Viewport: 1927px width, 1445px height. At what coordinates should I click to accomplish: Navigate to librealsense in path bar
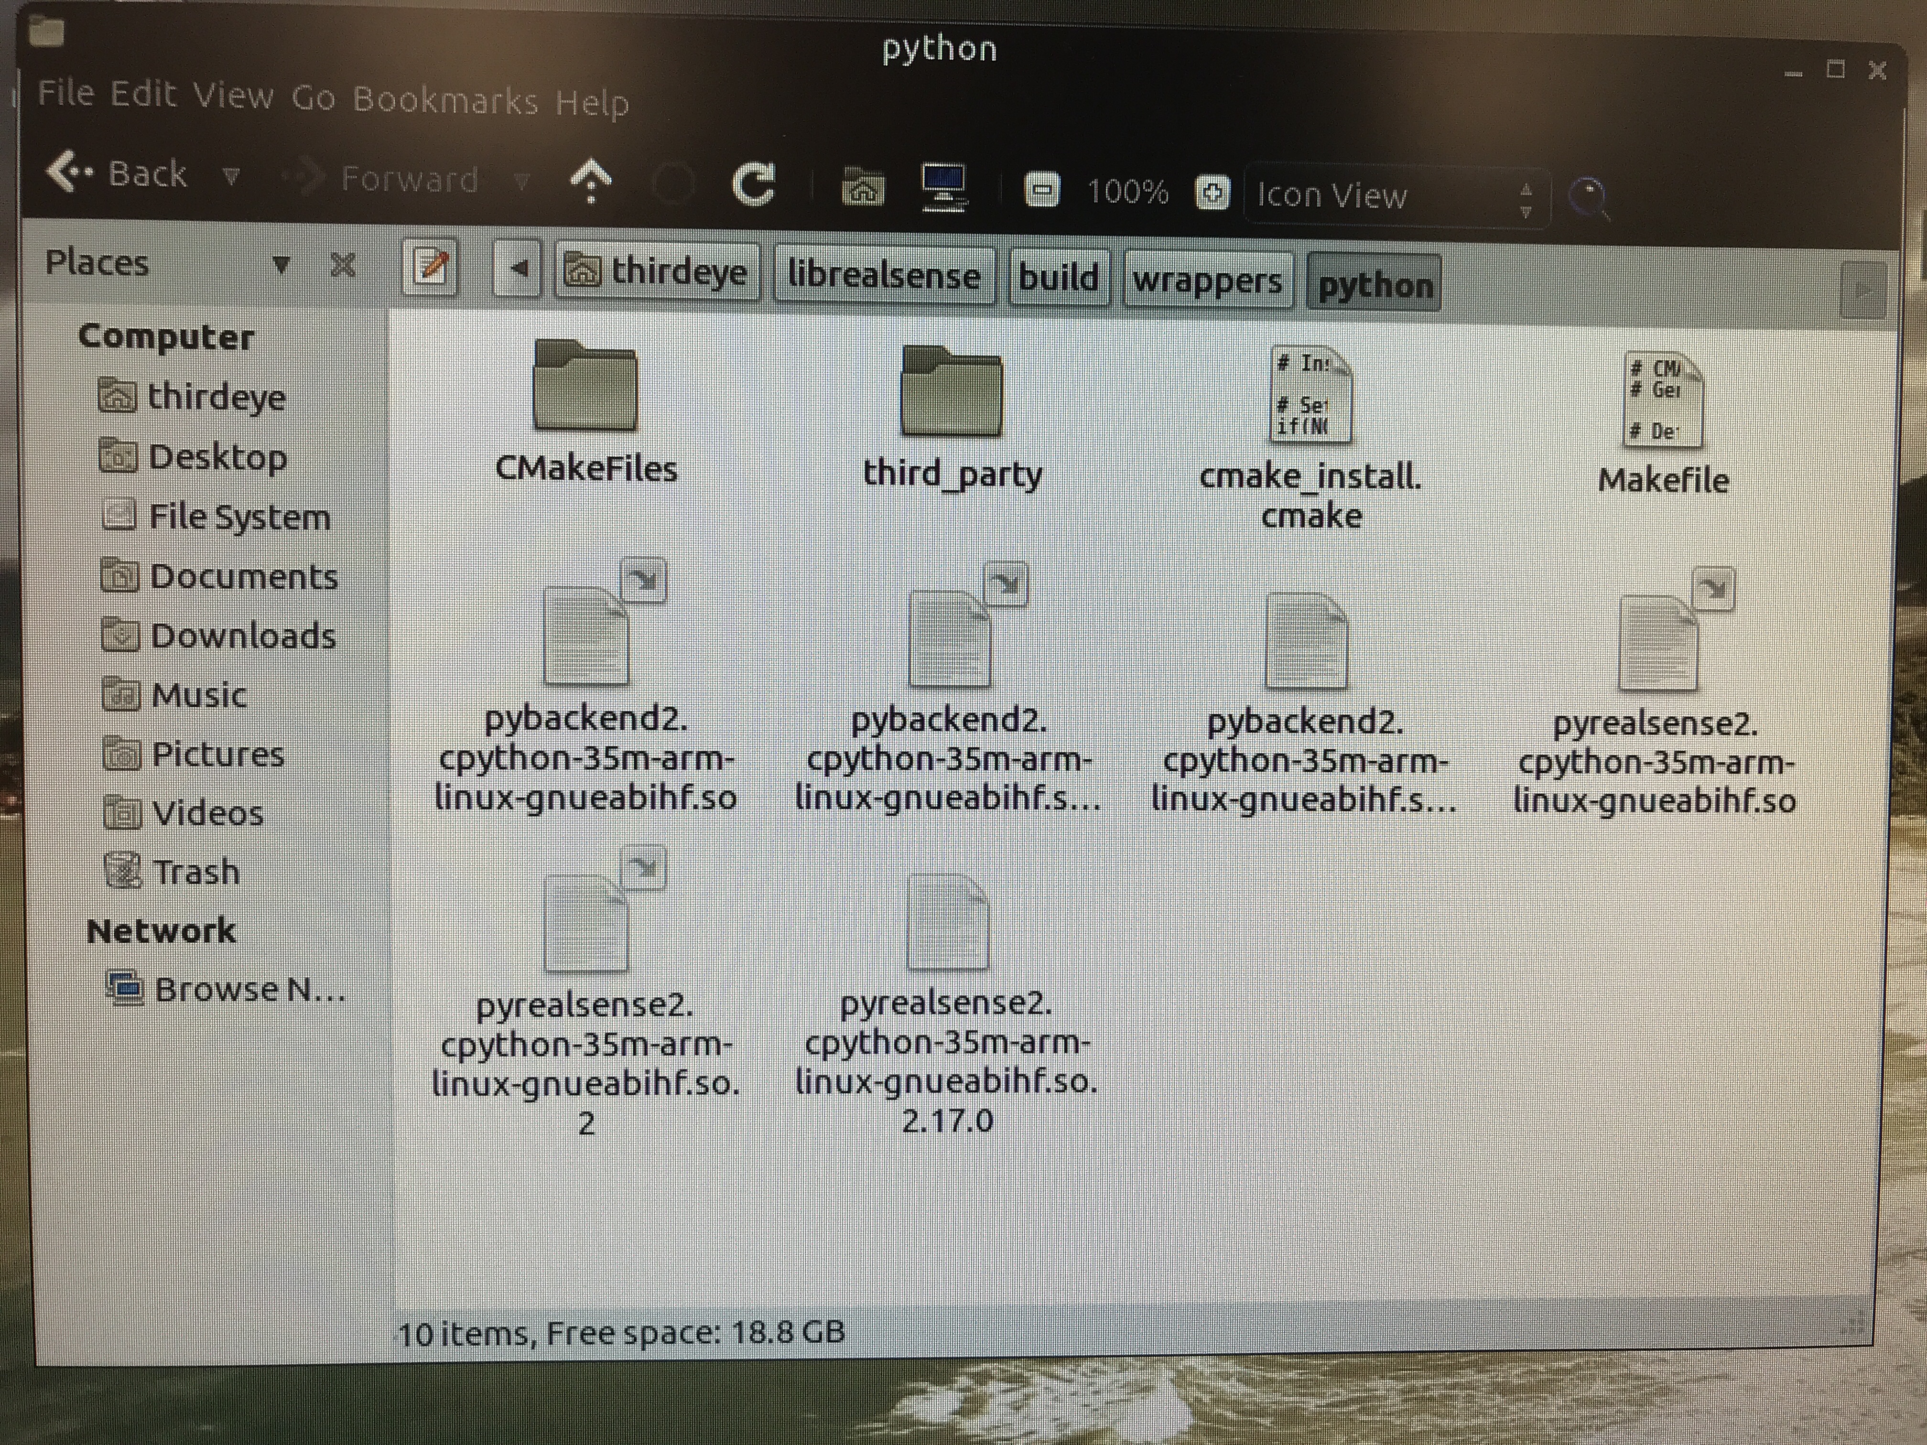click(x=883, y=276)
